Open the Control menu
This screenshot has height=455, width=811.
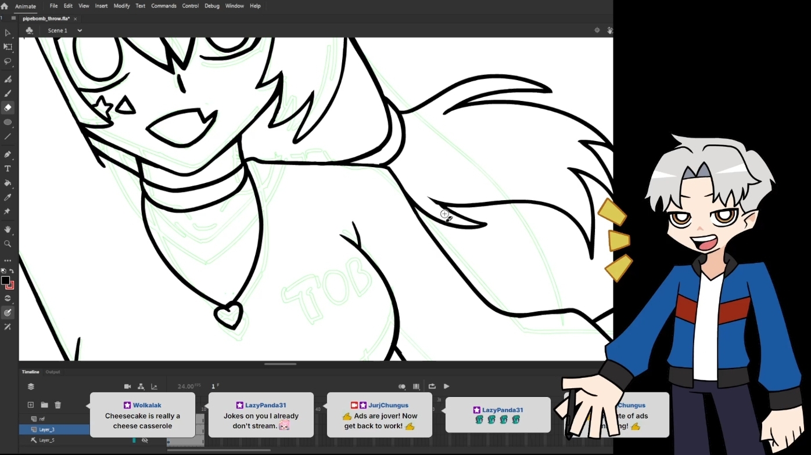tap(191, 6)
